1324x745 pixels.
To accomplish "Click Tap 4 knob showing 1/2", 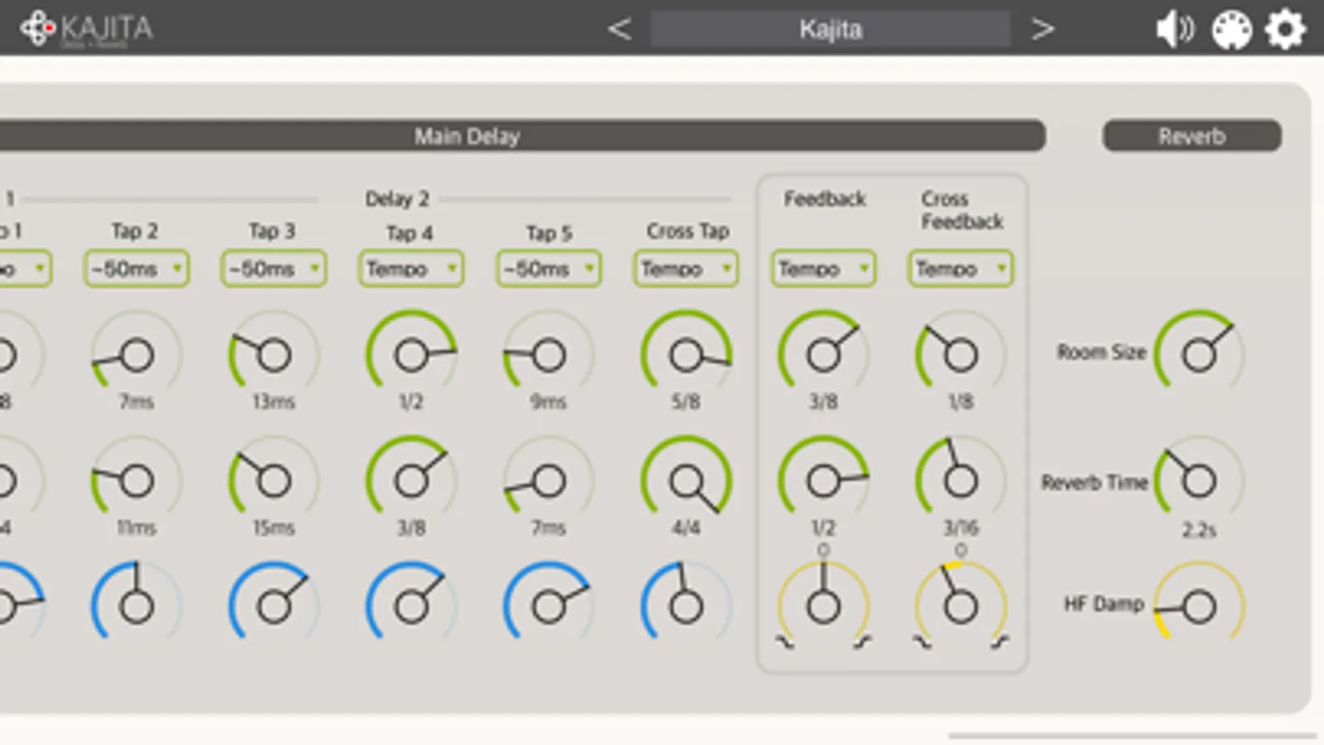I will [411, 354].
